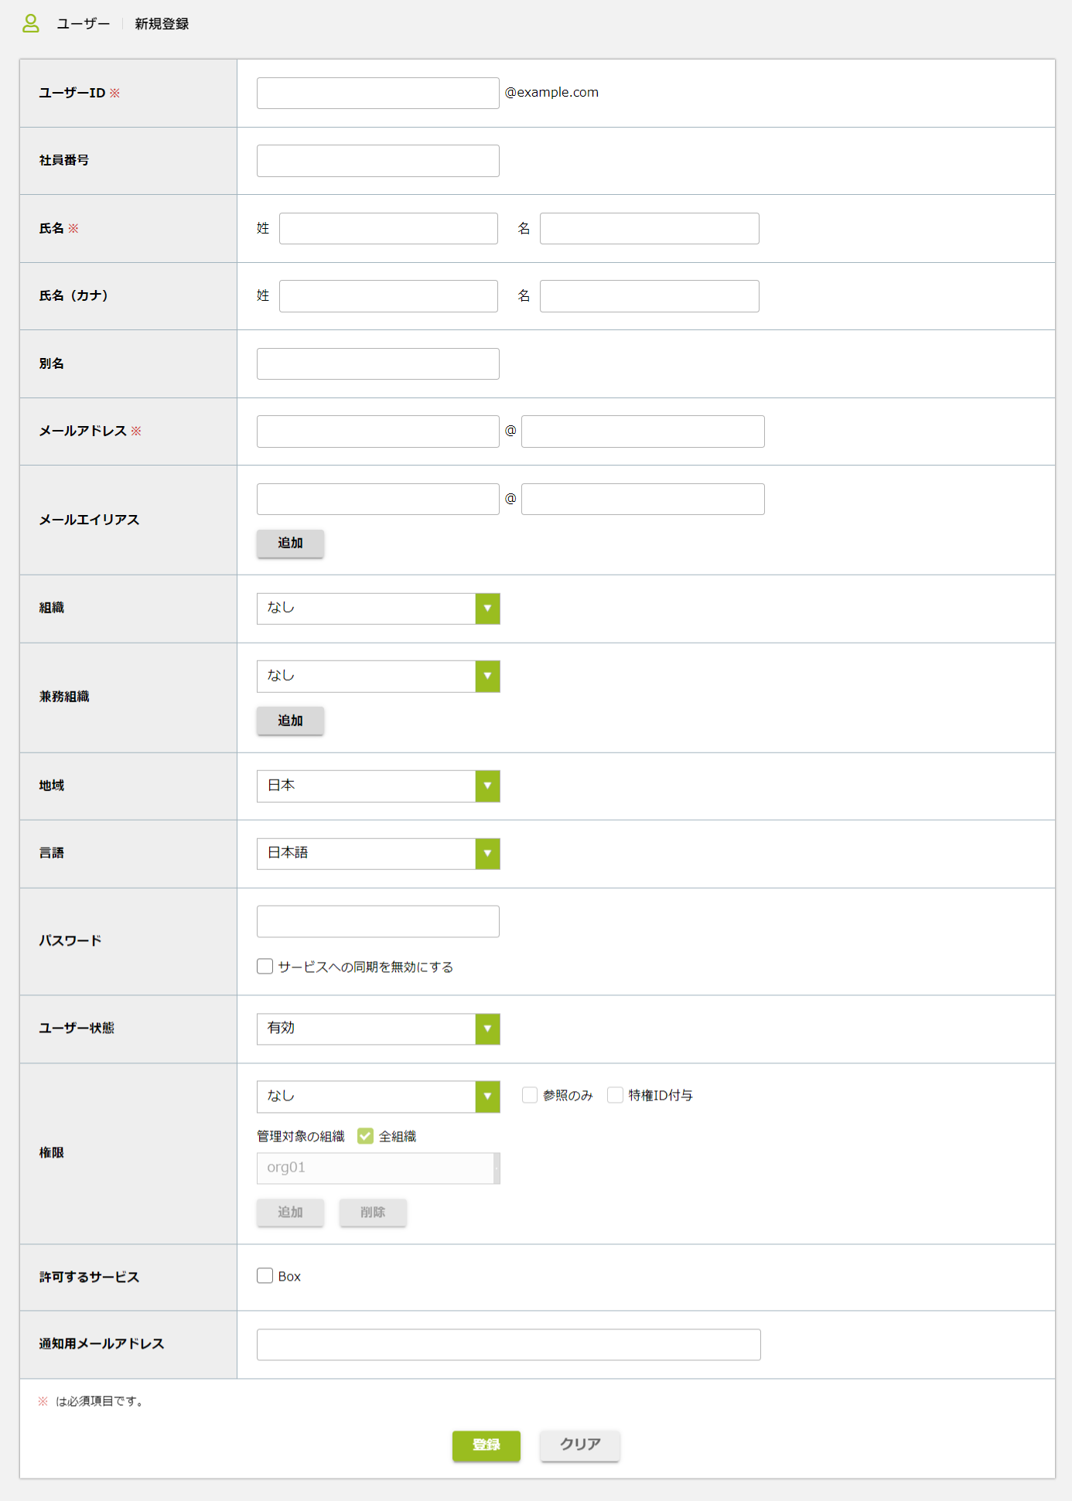
Task: Click the green user icon in header
Action: [x=31, y=24]
